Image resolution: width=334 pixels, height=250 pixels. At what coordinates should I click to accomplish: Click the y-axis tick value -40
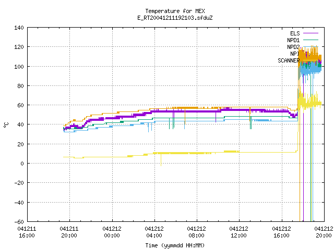click(x=19, y=203)
